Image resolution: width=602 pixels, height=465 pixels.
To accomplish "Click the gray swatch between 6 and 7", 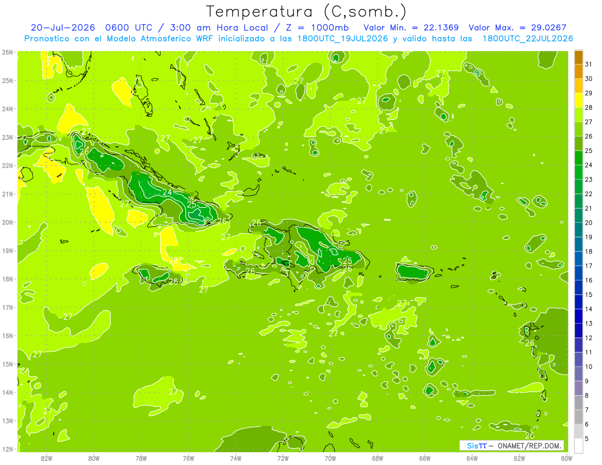I will point(578,417).
